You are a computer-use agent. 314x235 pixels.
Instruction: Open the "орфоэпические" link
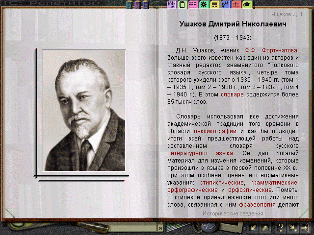click(x=250, y=190)
